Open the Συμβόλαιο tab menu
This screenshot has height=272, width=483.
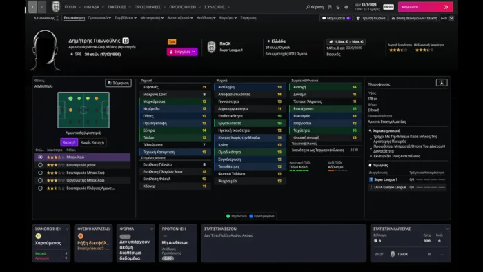pyautogui.click(x=126, y=18)
